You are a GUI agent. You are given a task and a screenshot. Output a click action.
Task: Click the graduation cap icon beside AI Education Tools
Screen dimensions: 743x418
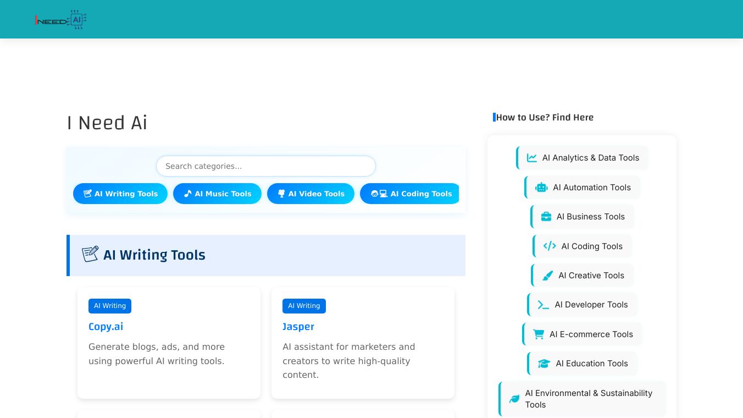coord(544,364)
